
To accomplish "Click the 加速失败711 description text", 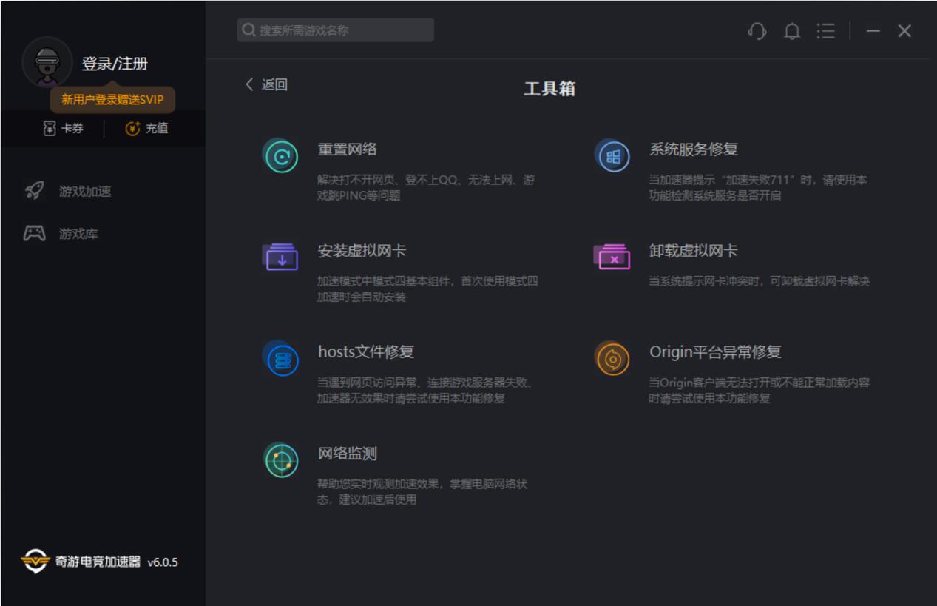I will tap(758, 188).
